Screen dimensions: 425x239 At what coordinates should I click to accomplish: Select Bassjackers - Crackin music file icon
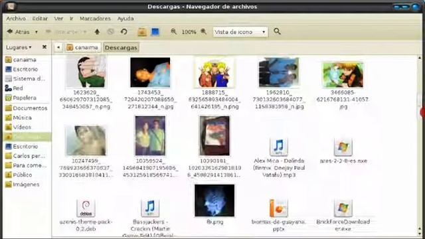click(x=150, y=208)
